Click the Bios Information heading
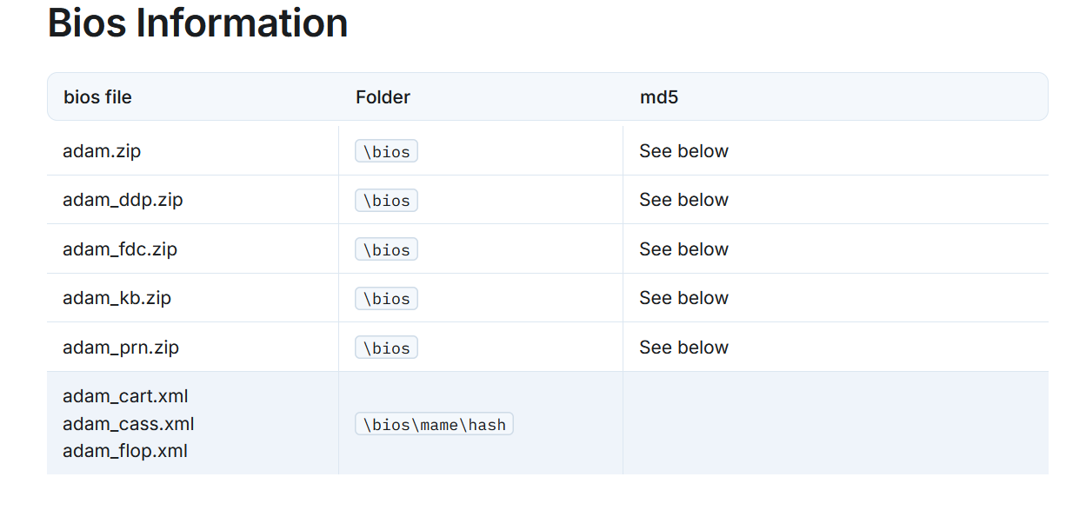The image size is (1086, 530). 197,23
